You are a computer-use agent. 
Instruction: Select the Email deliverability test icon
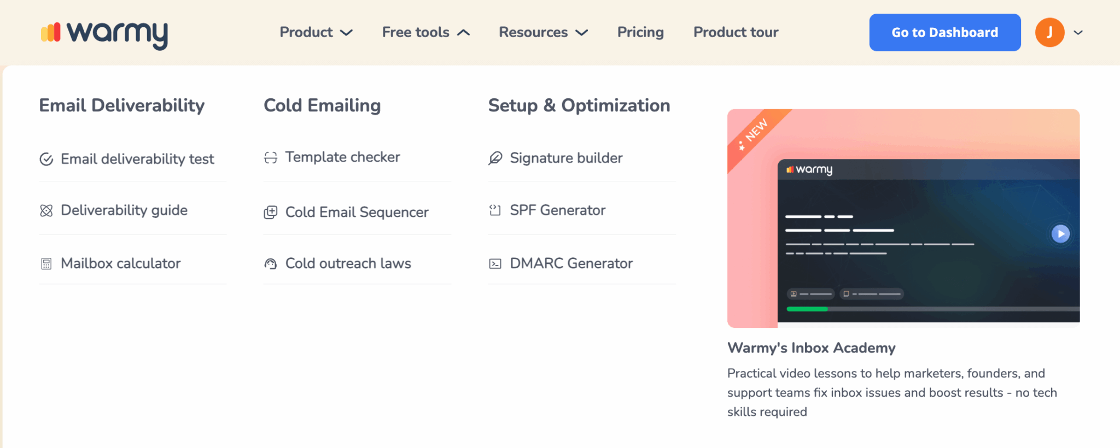(46, 159)
